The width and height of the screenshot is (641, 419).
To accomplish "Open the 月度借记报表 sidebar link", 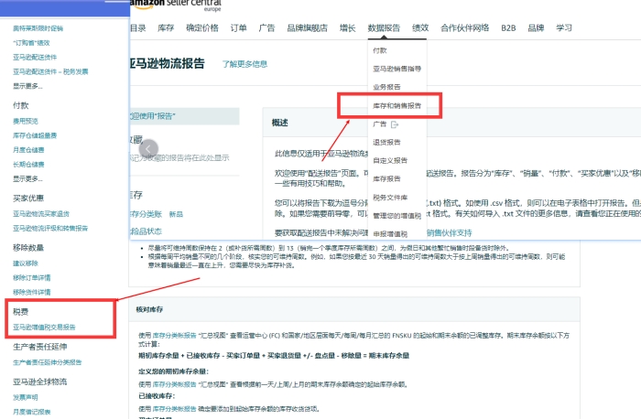I will point(31,412).
